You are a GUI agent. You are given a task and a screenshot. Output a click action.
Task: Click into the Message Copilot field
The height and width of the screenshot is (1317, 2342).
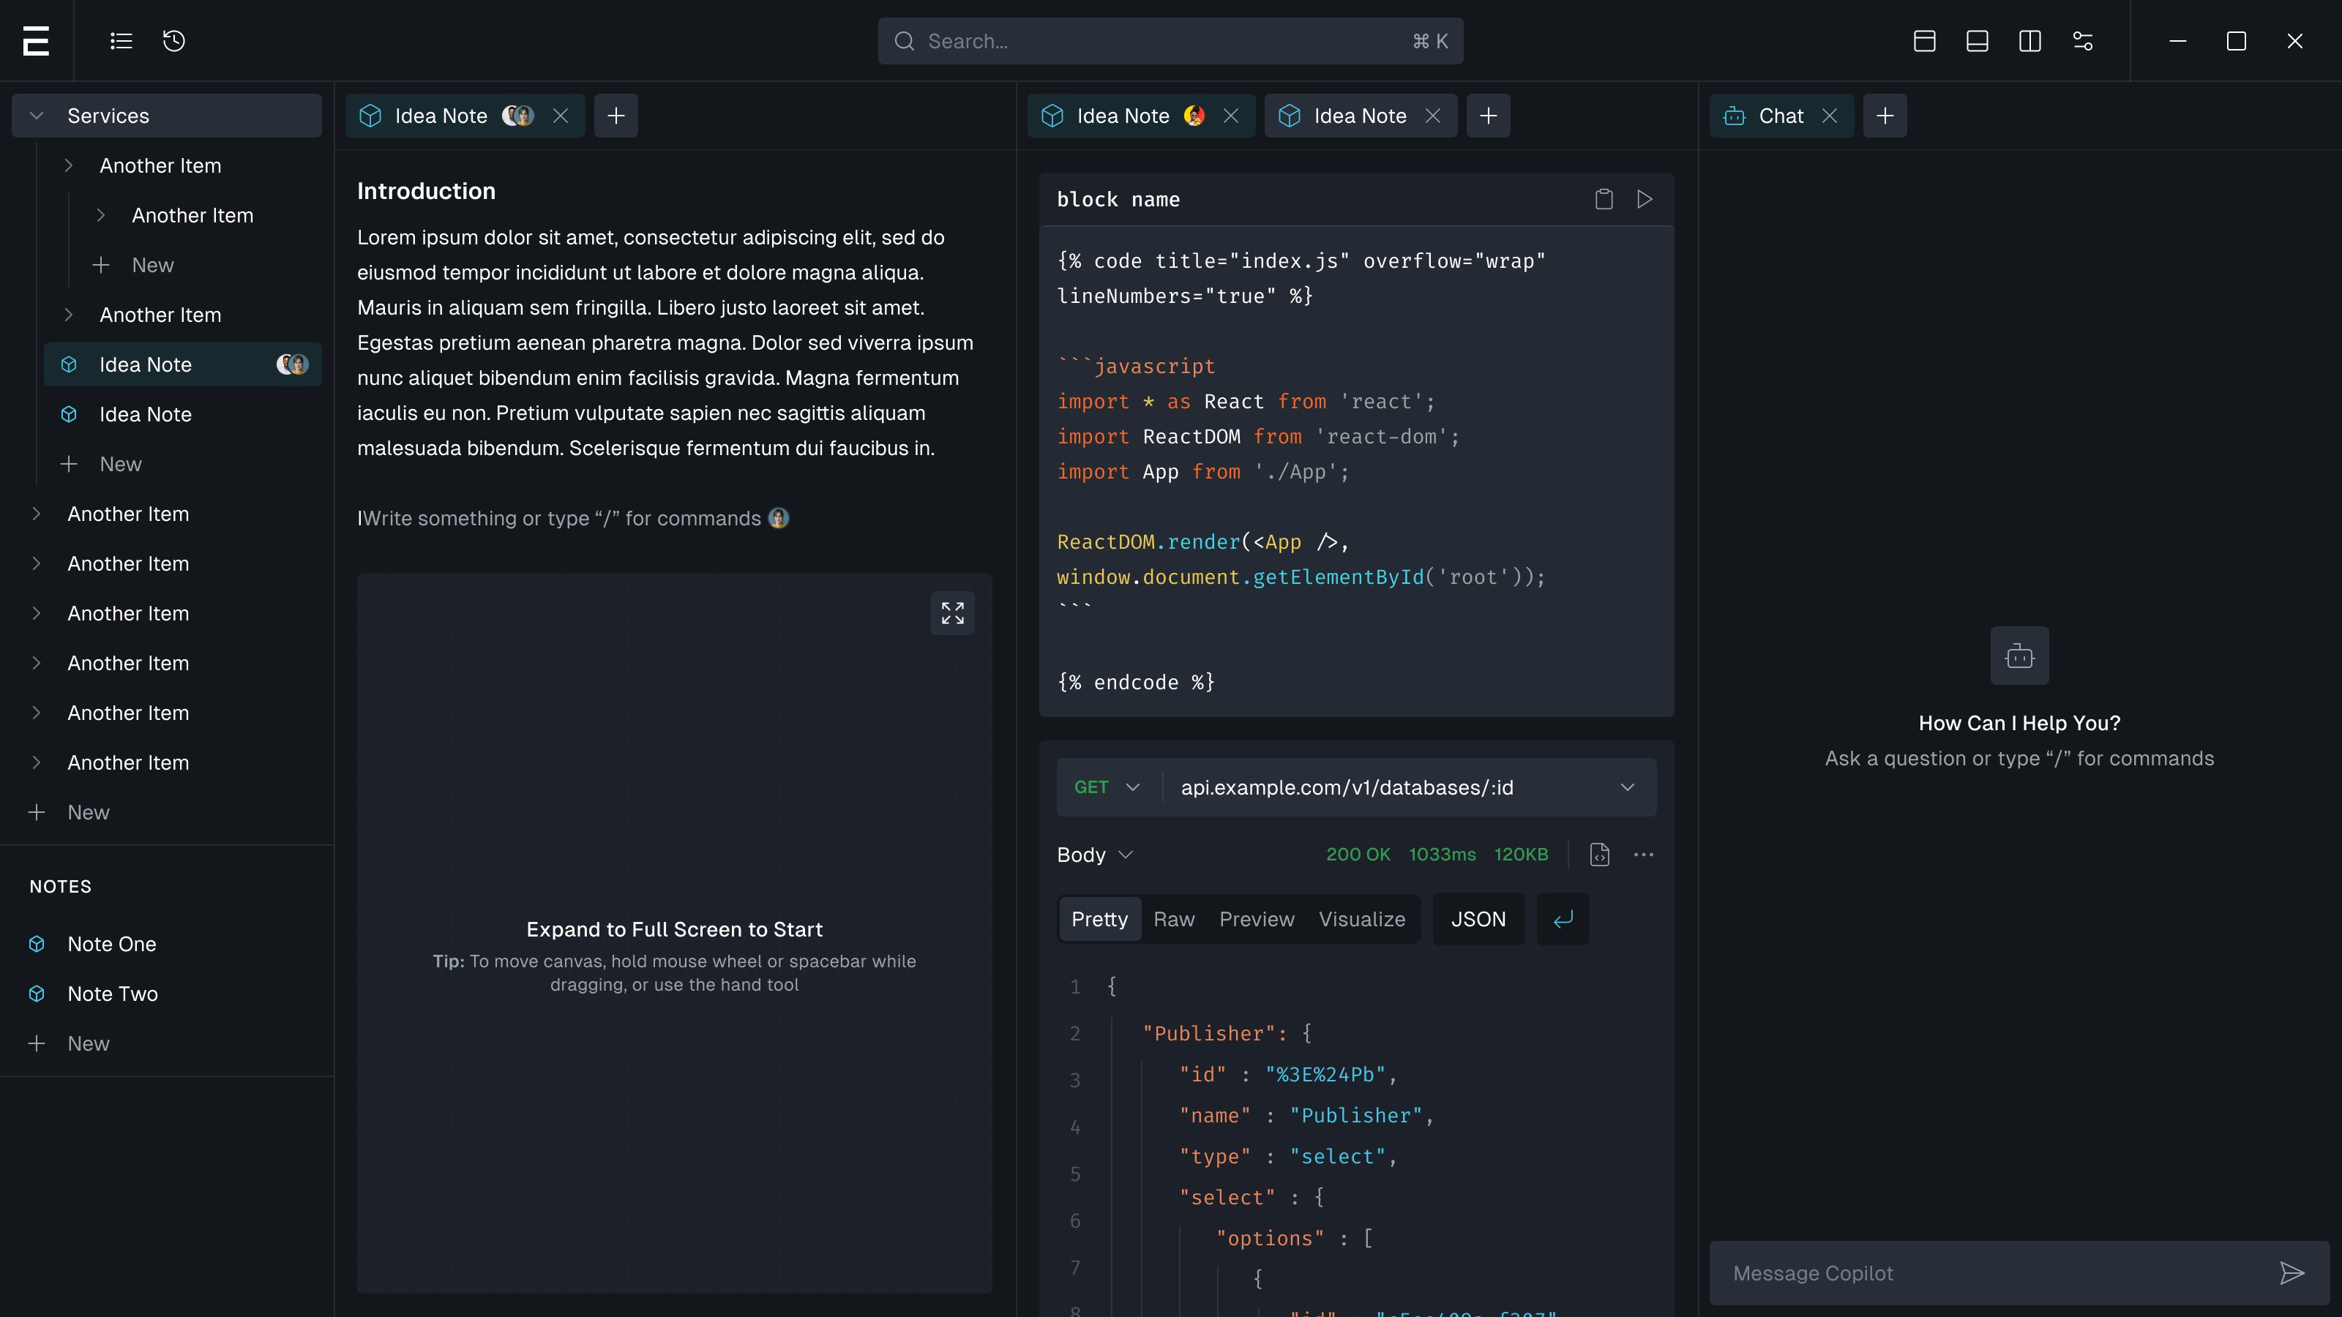point(1991,1273)
